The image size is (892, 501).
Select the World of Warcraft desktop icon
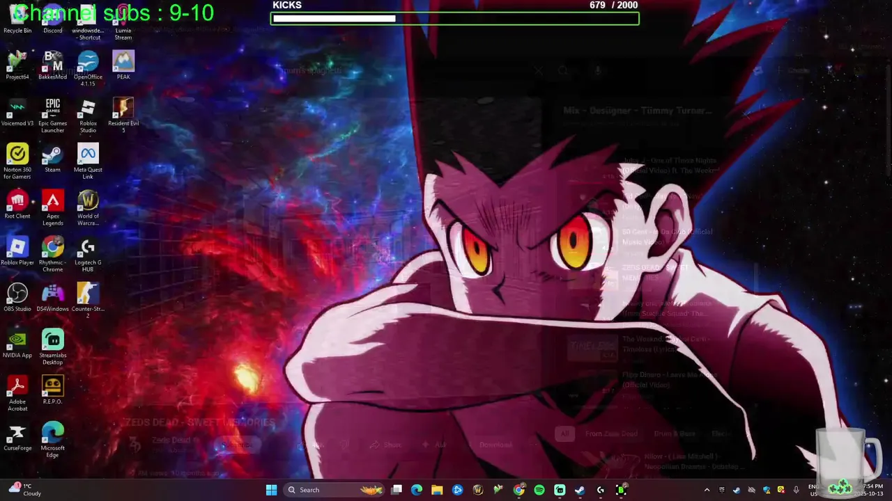[88, 208]
